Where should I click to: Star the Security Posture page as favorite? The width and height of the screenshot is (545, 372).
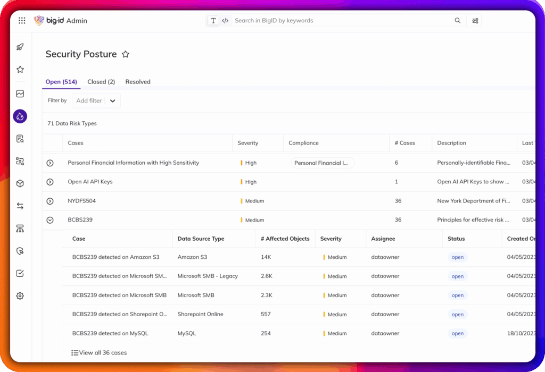pyautogui.click(x=126, y=54)
